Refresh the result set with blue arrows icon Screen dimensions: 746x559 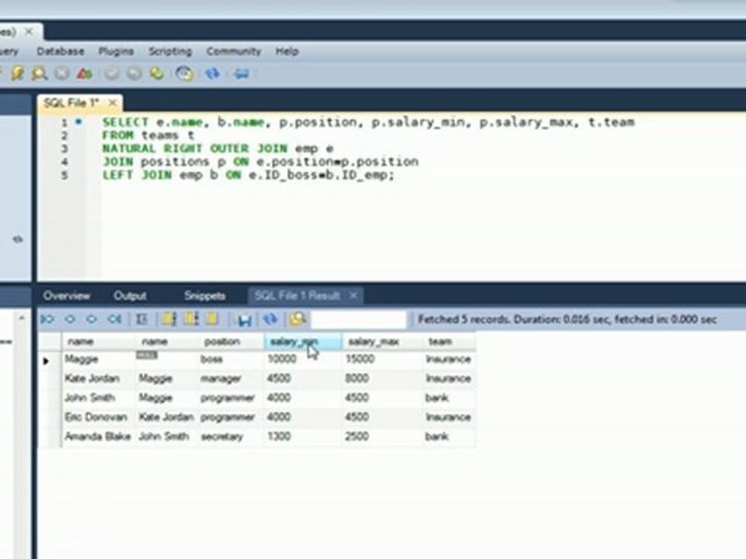pos(270,319)
